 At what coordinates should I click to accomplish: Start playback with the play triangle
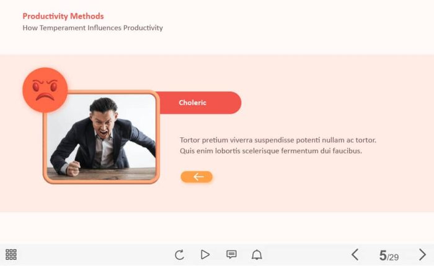(x=205, y=254)
